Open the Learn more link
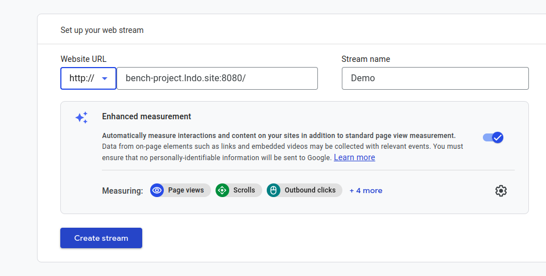 click(354, 157)
